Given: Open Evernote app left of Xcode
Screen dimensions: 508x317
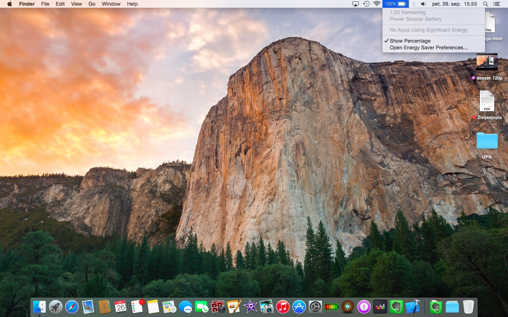Looking at the screenshot, I should point(397,307).
